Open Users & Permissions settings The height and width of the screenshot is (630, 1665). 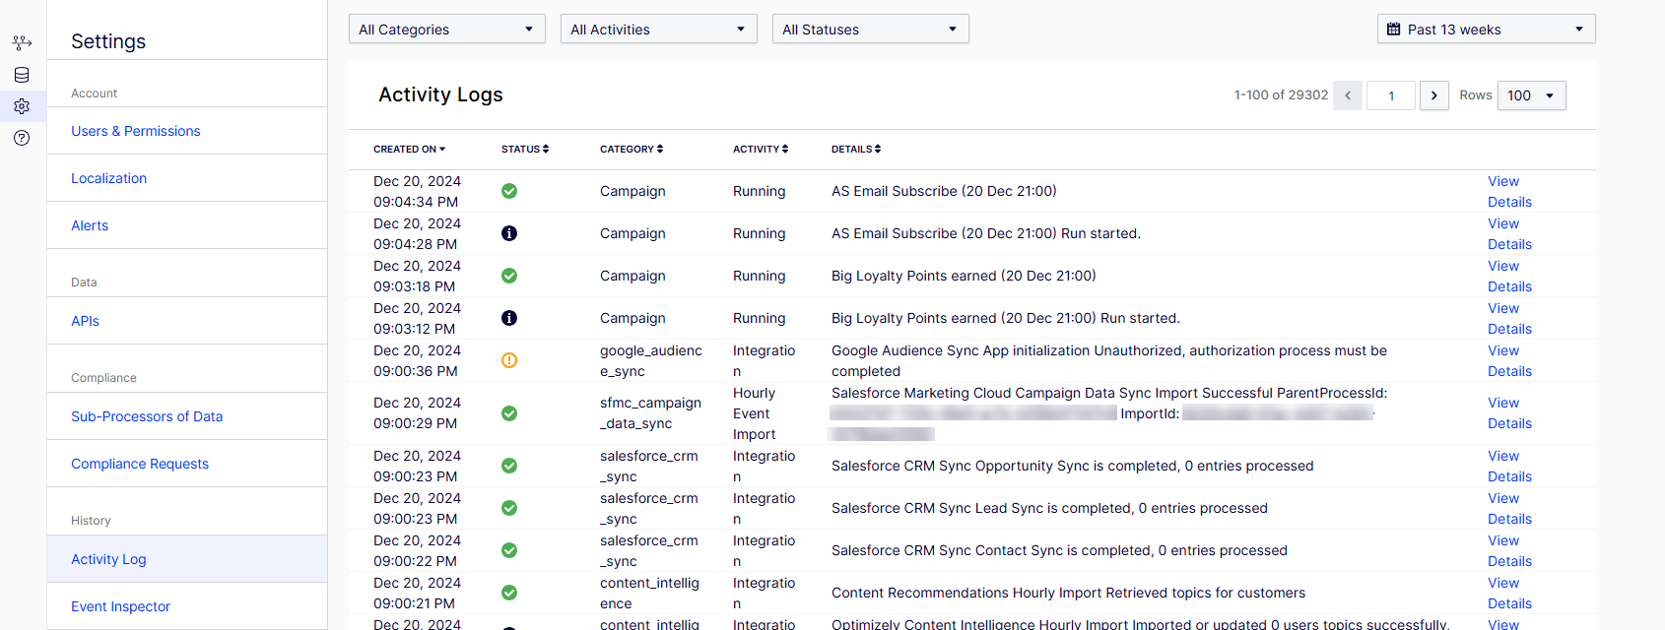(136, 131)
